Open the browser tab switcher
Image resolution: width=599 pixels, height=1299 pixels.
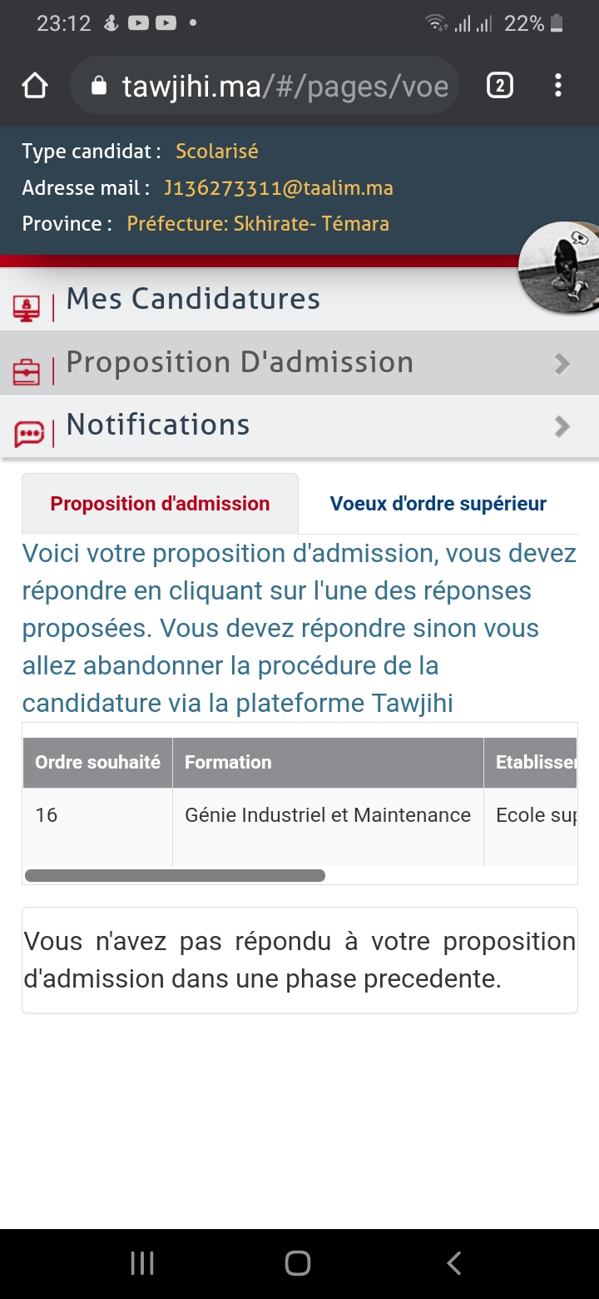tap(499, 86)
